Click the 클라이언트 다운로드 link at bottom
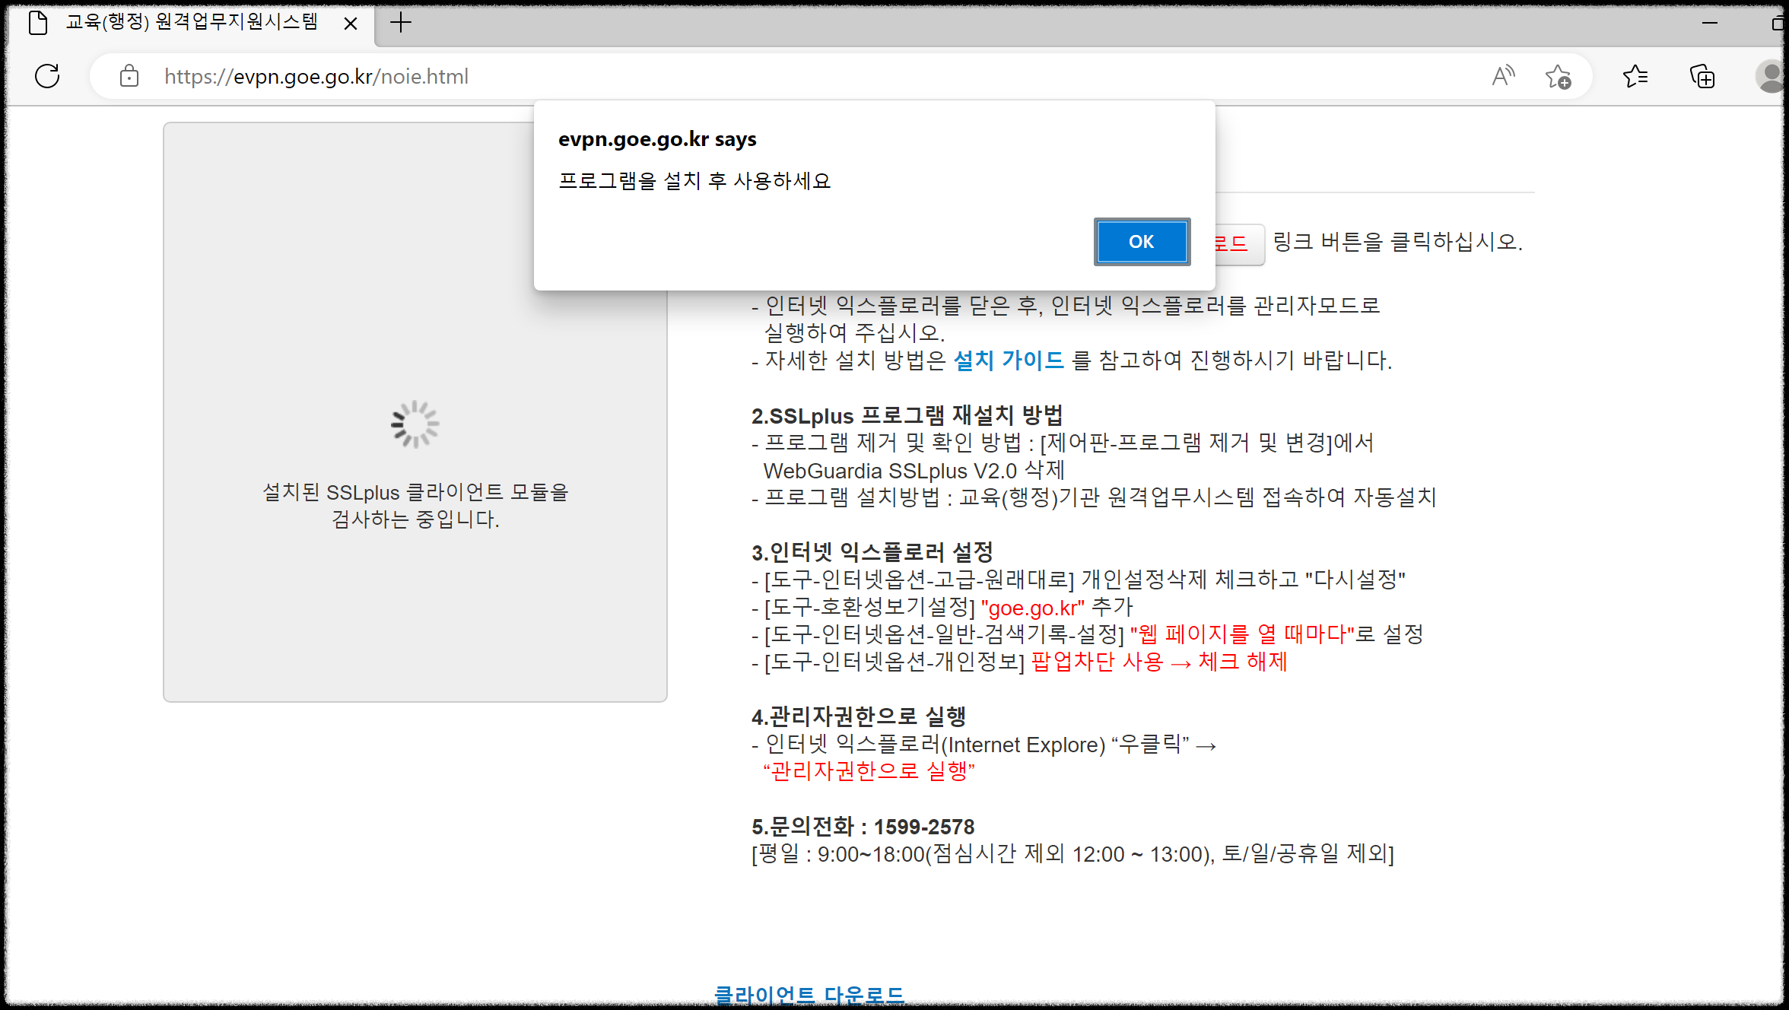 coord(809,995)
